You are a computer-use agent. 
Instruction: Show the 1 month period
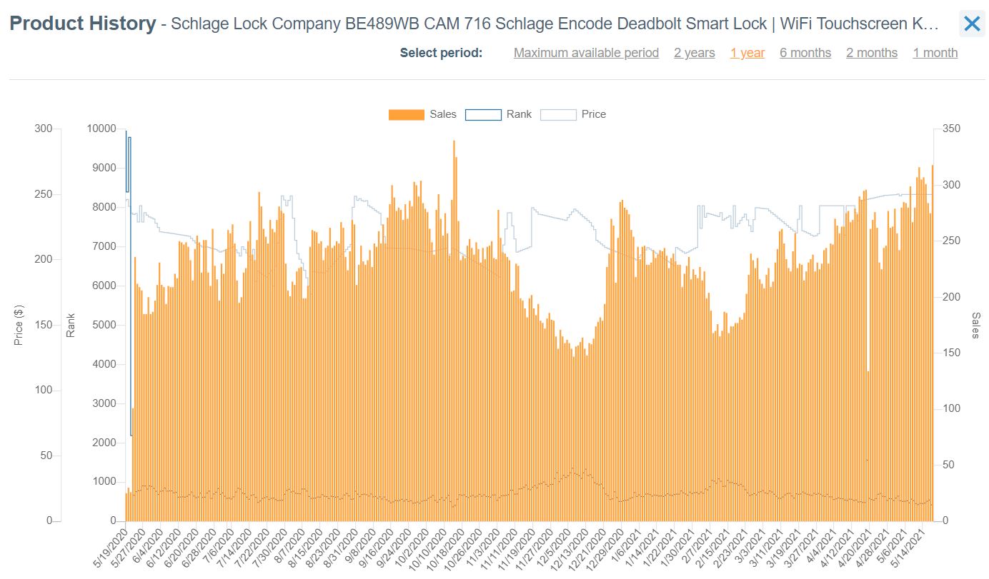click(x=935, y=53)
